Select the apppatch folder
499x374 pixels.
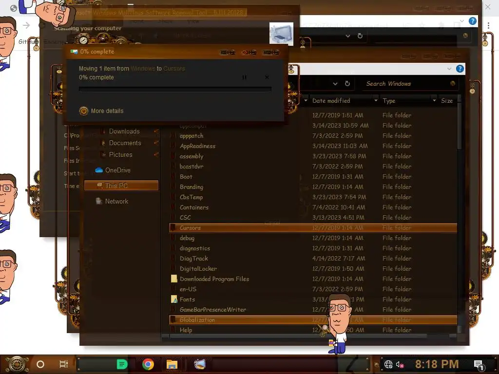tap(191, 136)
